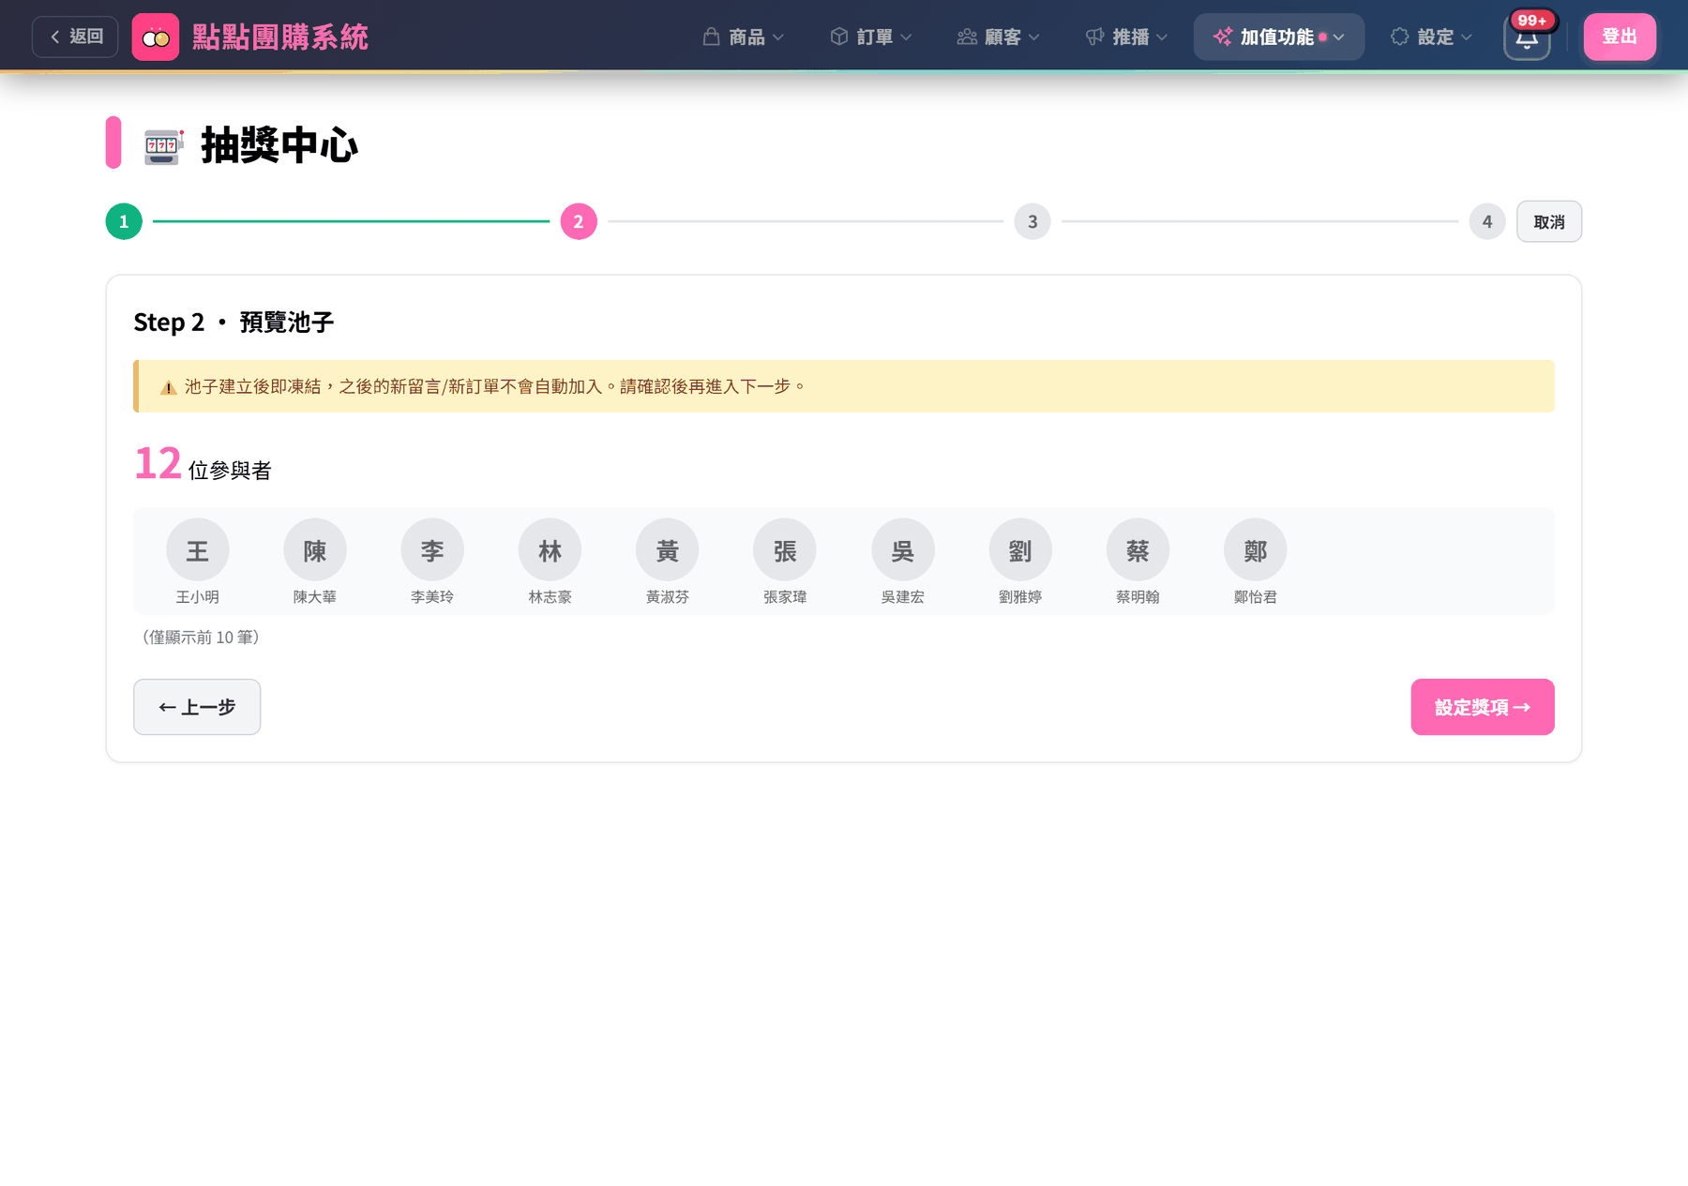Viewport: 1688px width, 1186px height.
Task: Click the (僅顯示前 10 筆) note
Action: [x=201, y=638]
